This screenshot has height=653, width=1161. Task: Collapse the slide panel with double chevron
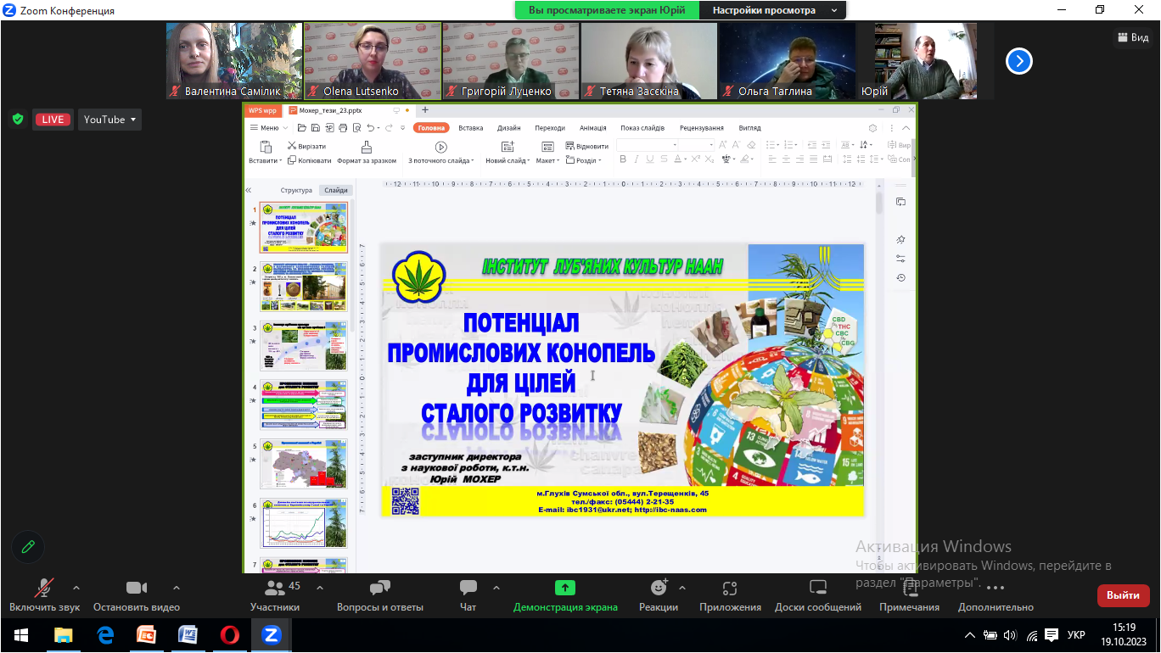coord(249,191)
